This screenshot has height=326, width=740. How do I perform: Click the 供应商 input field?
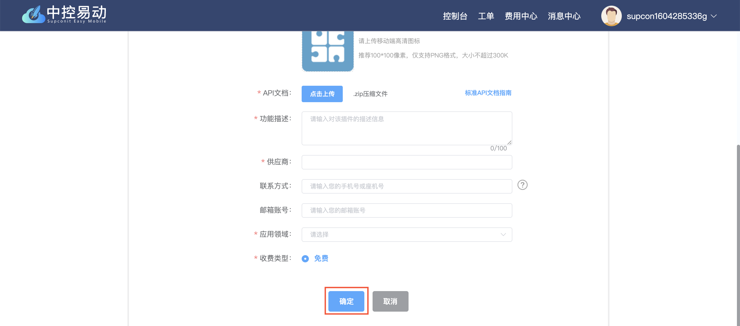[406, 162]
